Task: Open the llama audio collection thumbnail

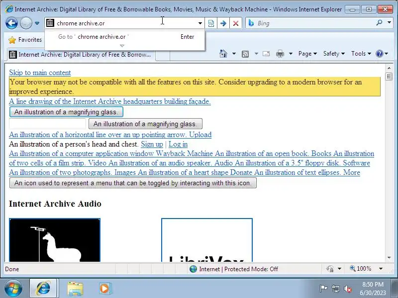Action: point(55,240)
